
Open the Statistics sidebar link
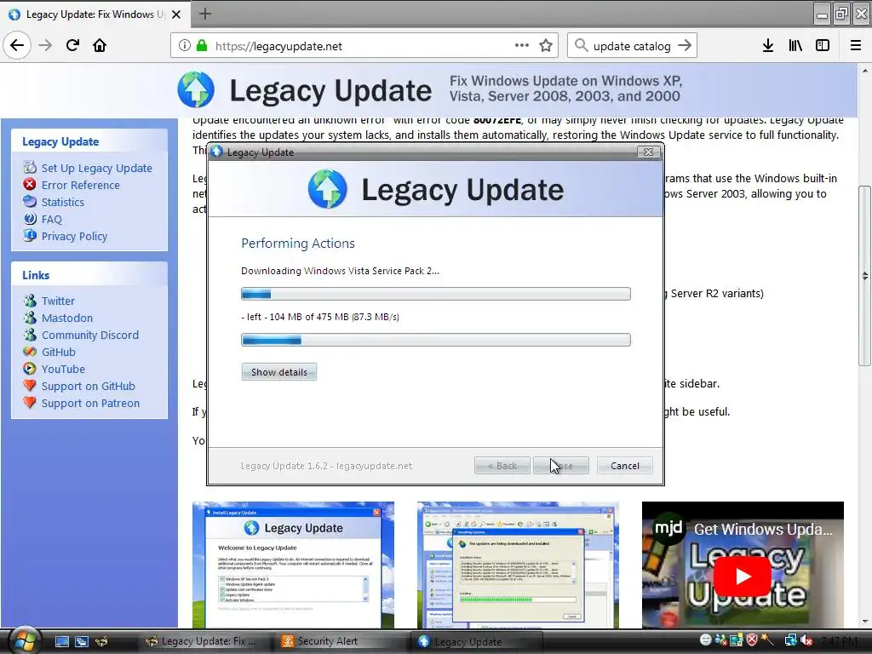pyautogui.click(x=63, y=203)
